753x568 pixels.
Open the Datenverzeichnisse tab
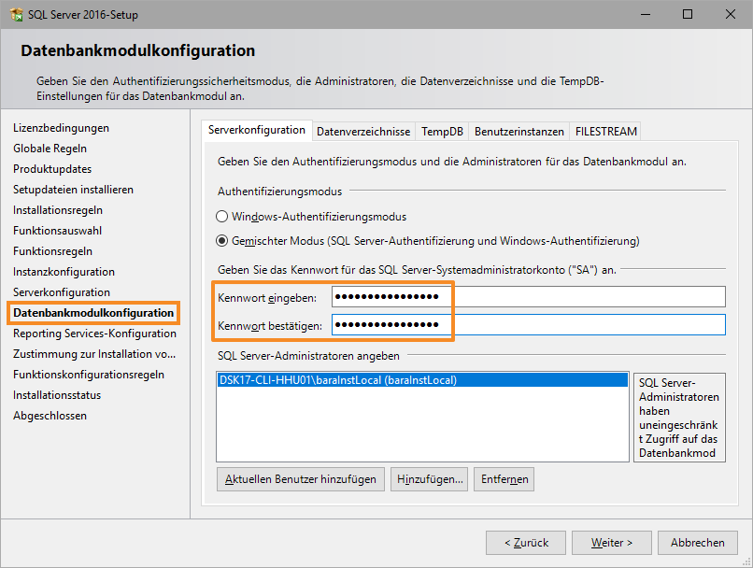click(x=362, y=132)
